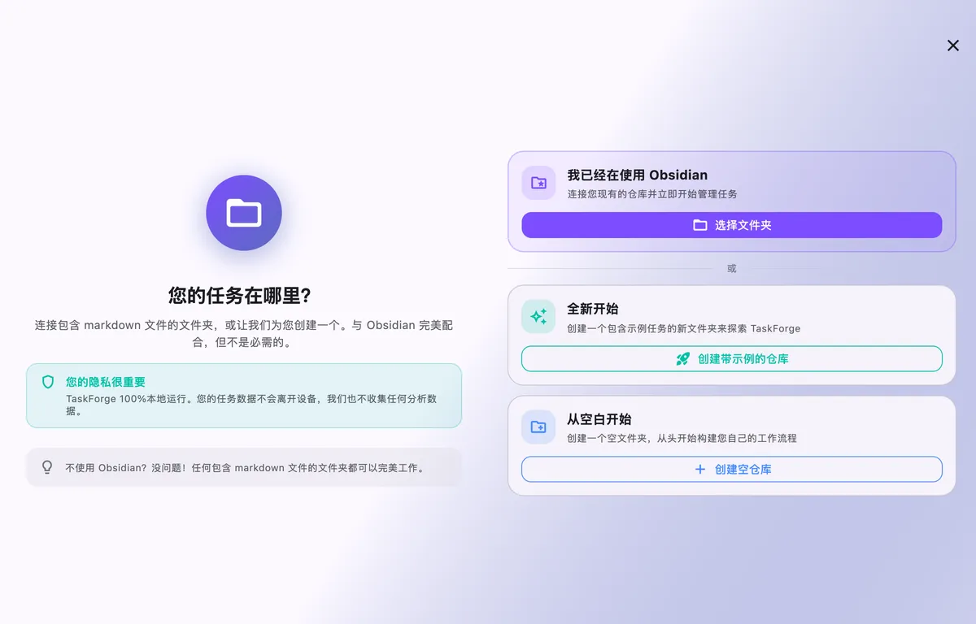Screen dimensions: 976x624
Task: Close the onboarding dialog with the X
Action: pos(953,45)
